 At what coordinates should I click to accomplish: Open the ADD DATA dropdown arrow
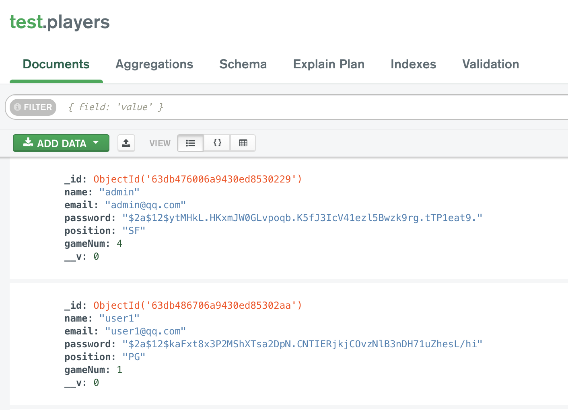(96, 142)
